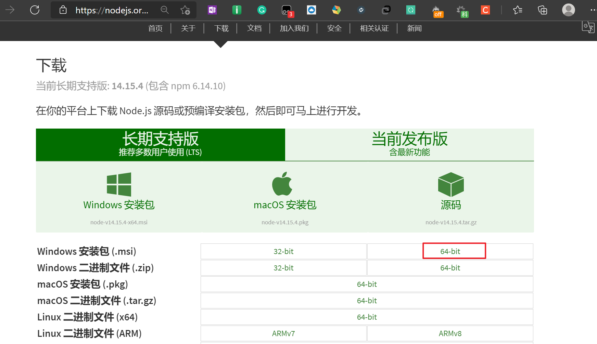The image size is (597, 344).
Task: Click the site lock icon in address bar
Action: click(x=63, y=10)
